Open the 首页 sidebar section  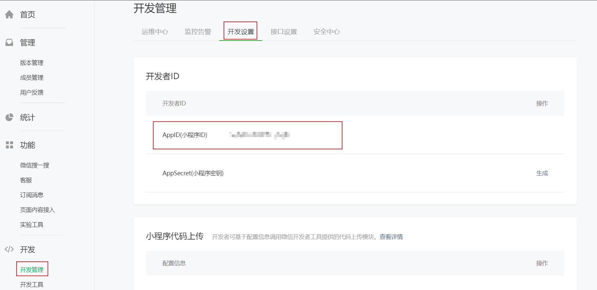28,14
